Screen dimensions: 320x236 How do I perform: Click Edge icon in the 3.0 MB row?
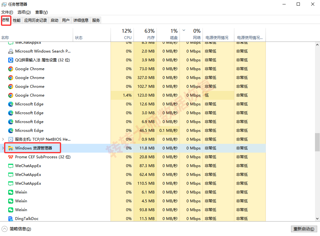[x=11, y=113]
